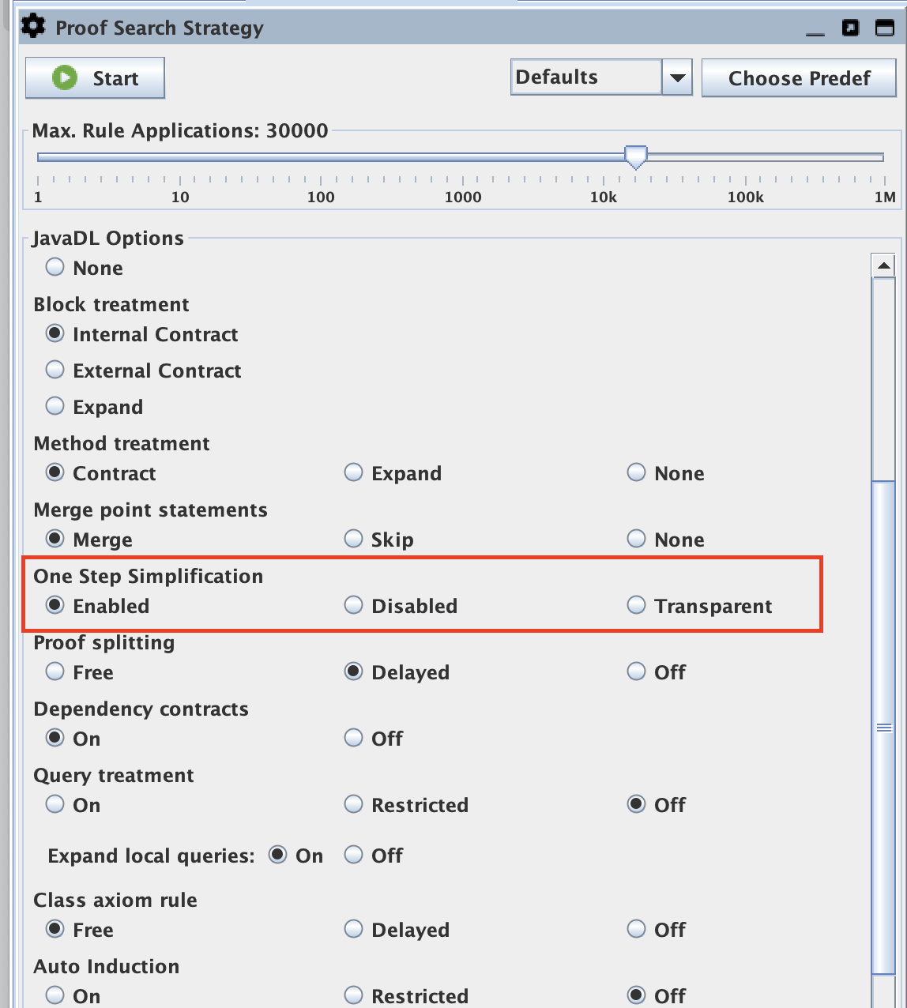Start the proof search
Viewport: 907px width, 1008px height.
pyautogui.click(x=95, y=77)
